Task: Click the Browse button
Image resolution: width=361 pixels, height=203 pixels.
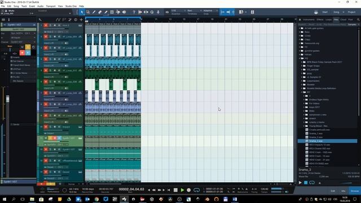Action: pyautogui.click(x=355, y=191)
